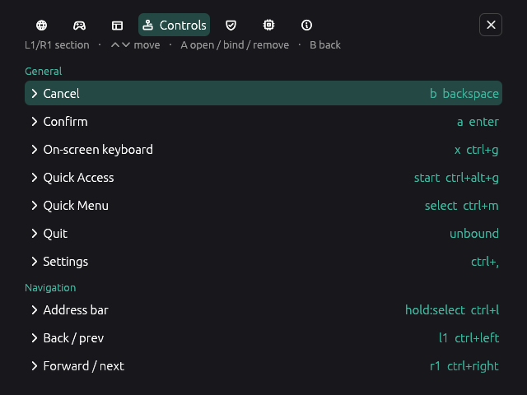Open the globe settings tab
Screen dimensions: 527x395
tap(42, 26)
